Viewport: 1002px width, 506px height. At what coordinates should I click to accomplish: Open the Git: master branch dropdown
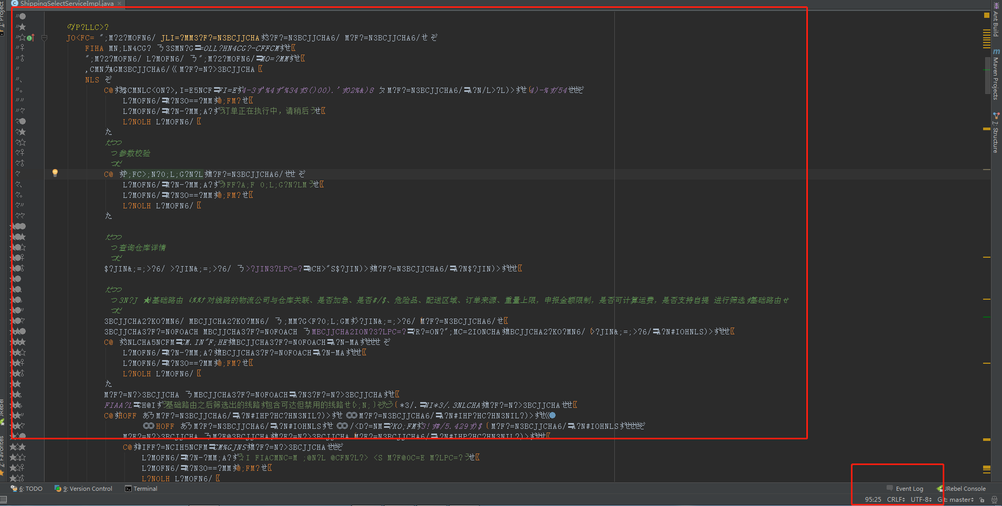[956, 500]
